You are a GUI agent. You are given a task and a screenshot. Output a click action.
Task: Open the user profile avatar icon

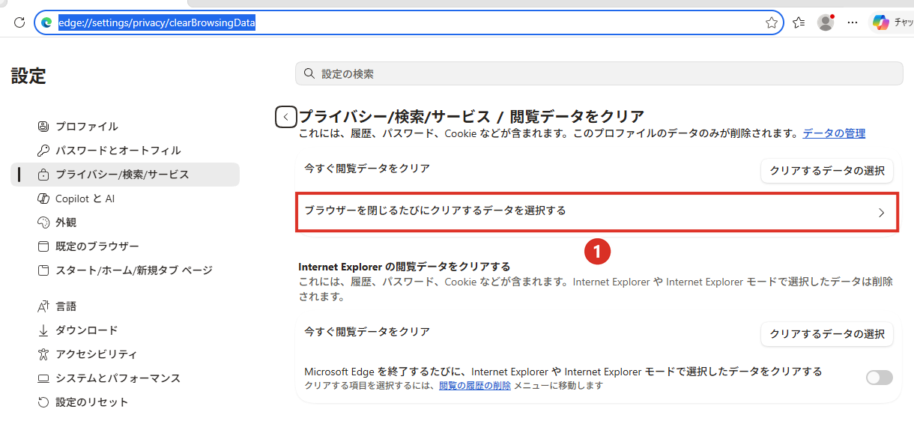pos(826,22)
